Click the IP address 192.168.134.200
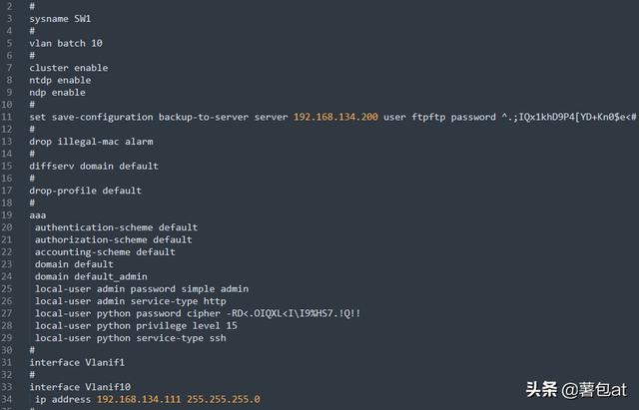This screenshot has height=410, width=639. coord(335,117)
